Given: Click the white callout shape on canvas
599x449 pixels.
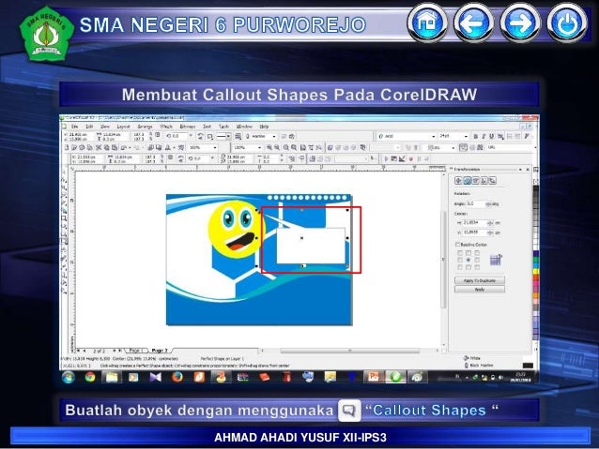Looking at the screenshot, I should 311,246.
